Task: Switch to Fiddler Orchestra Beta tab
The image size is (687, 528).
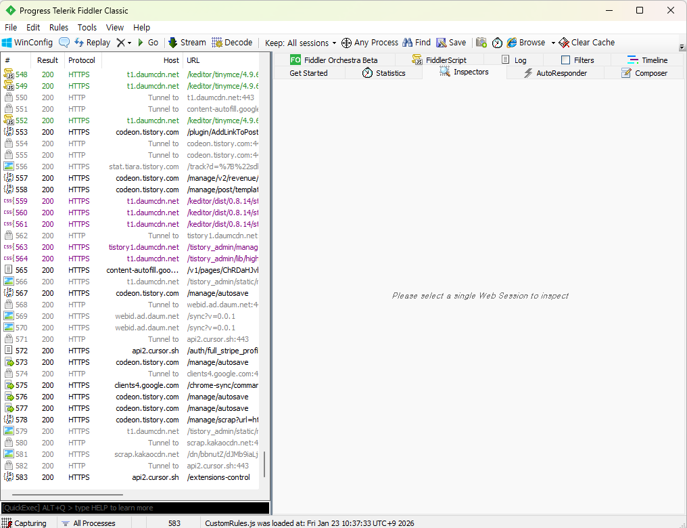Action: click(x=334, y=60)
